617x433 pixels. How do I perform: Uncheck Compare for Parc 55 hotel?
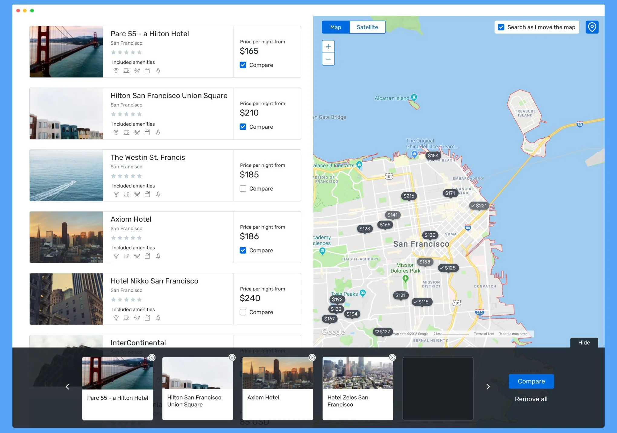pyautogui.click(x=243, y=65)
